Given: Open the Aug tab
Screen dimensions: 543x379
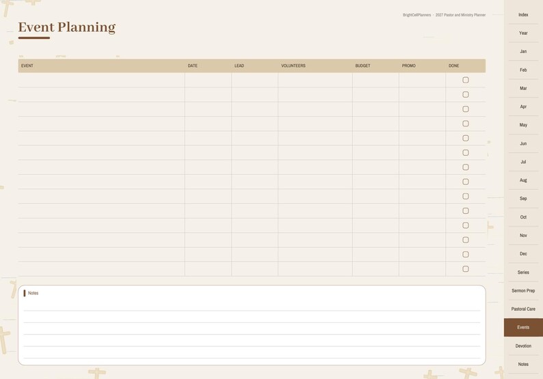Looking at the screenshot, I should click(x=523, y=180).
